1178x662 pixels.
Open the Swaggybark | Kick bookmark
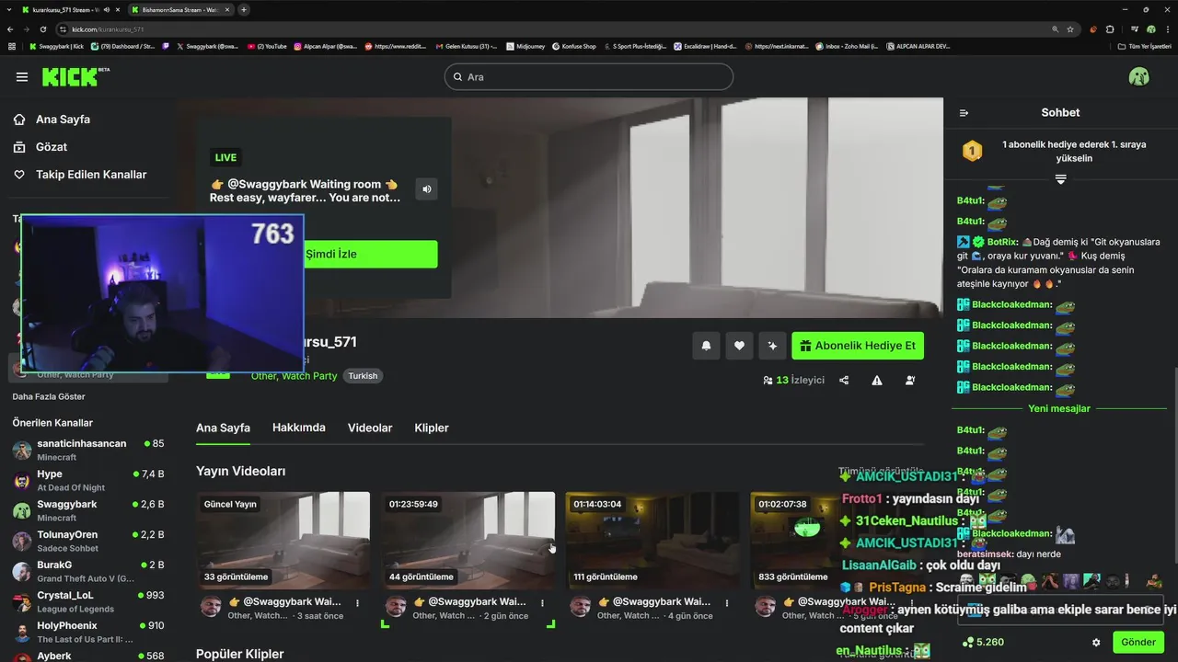(56, 46)
